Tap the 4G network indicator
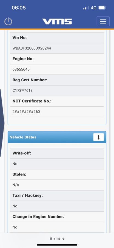This screenshot has height=248, width=114. (93, 8)
